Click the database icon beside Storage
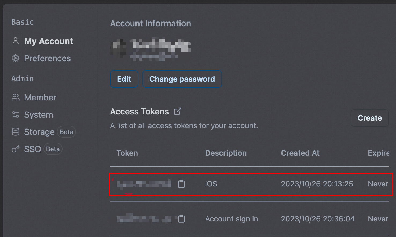The width and height of the screenshot is (396, 237). 16,132
